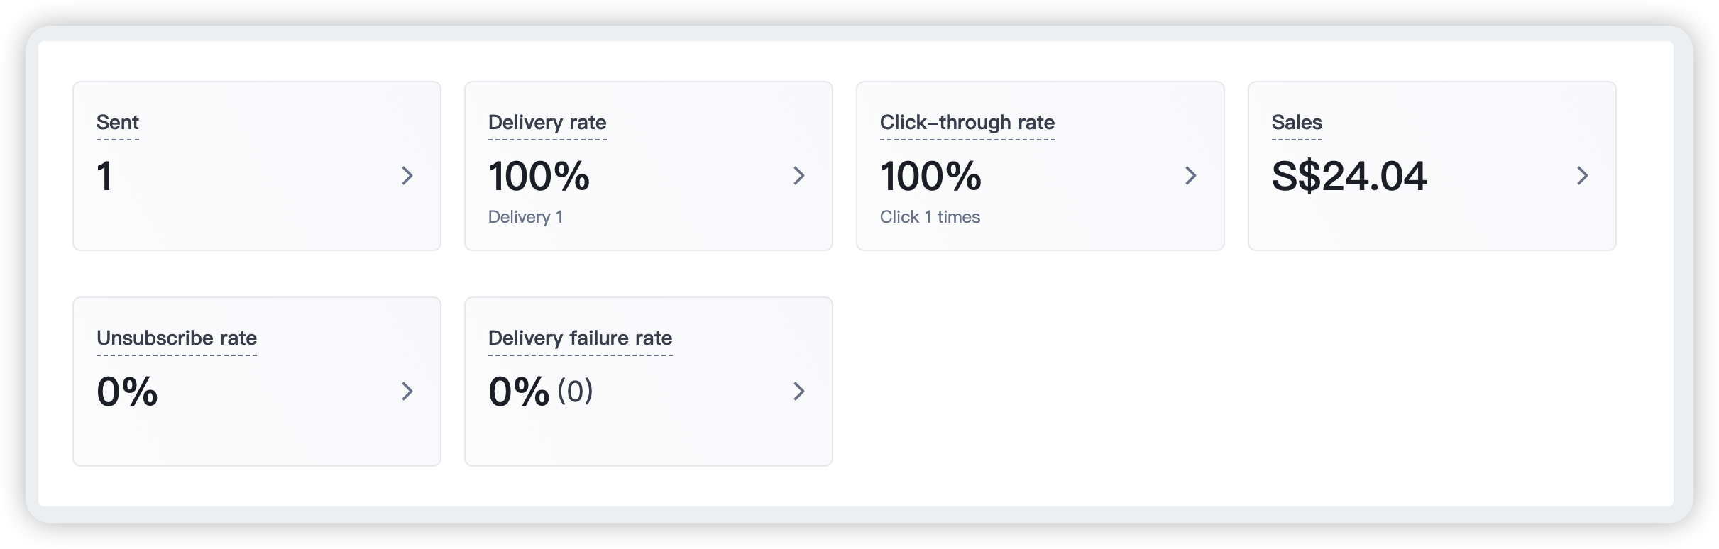Click the Click-through rate card chevron
The height and width of the screenshot is (549, 1719).
[x=1191, y=176]
